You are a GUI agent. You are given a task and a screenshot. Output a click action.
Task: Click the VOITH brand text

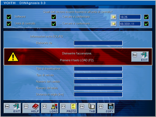click(x=10, y=3)
